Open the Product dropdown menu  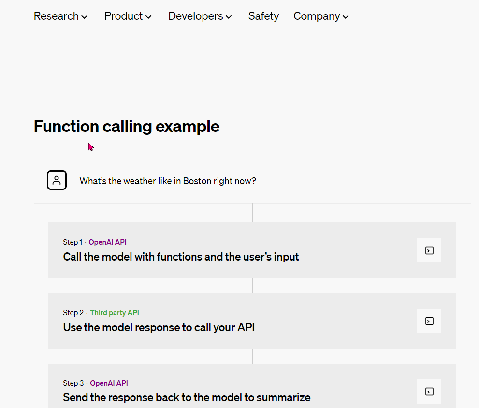click(x=128, y=16)
